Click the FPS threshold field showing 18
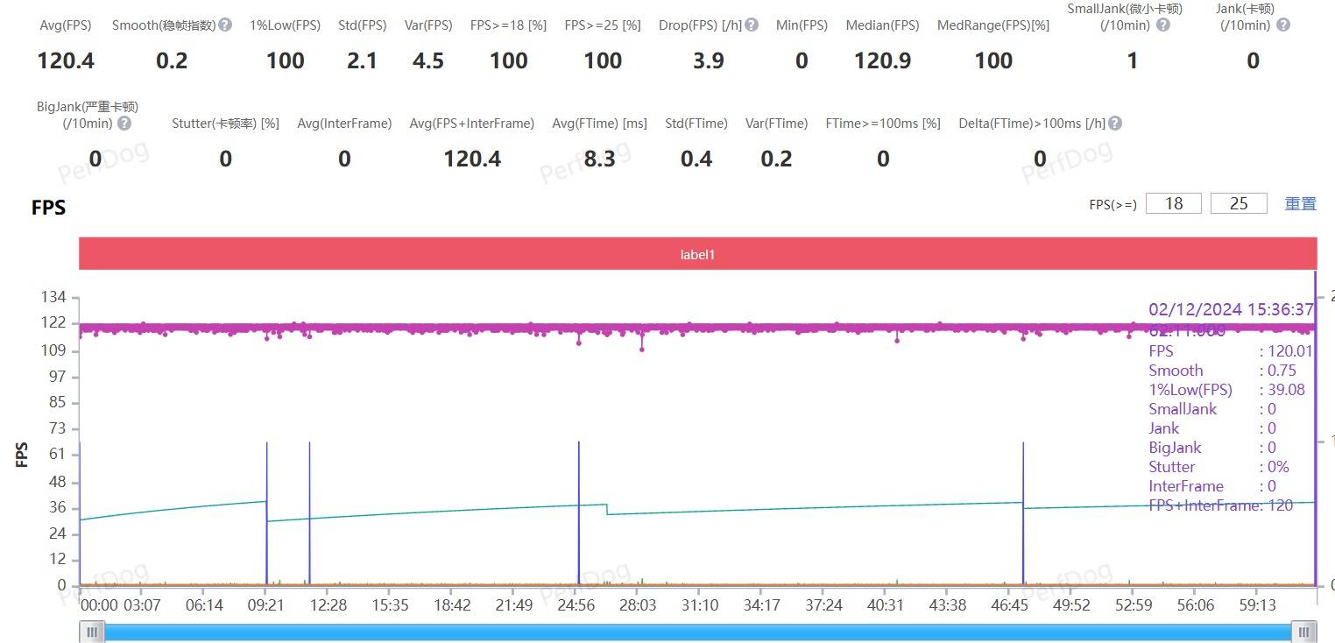 1174,203
